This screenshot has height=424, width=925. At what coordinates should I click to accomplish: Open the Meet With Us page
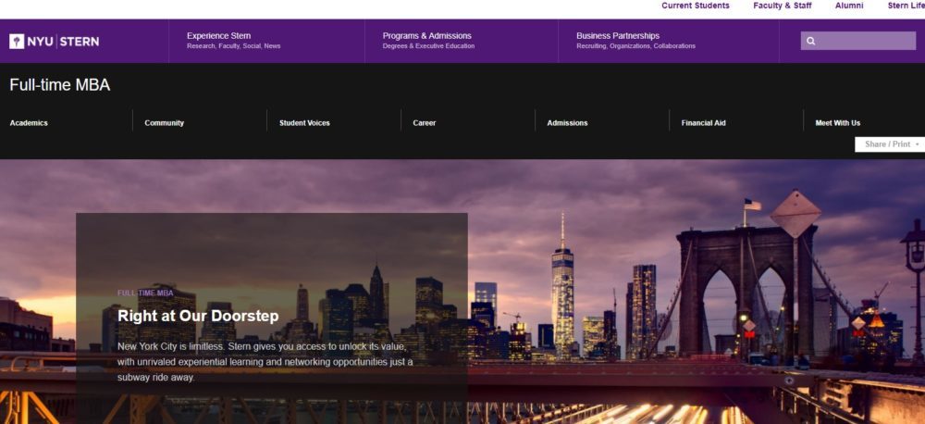point(837,123)
